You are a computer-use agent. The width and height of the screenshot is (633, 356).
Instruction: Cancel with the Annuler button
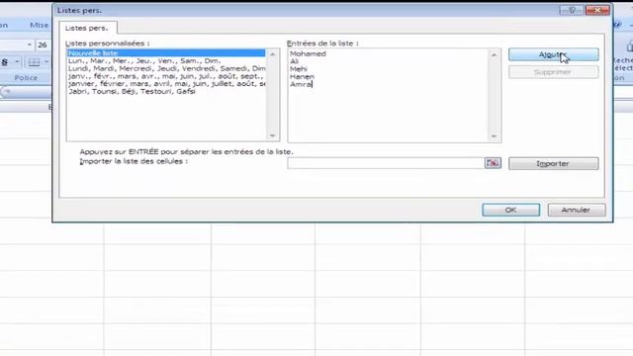coord(577,210)
